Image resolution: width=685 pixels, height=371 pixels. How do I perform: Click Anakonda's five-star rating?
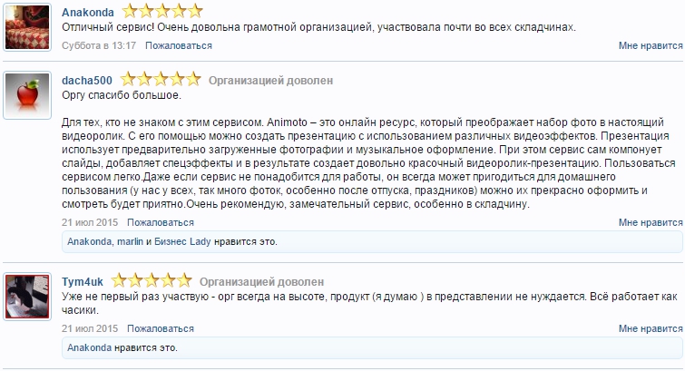coord(161,12)
